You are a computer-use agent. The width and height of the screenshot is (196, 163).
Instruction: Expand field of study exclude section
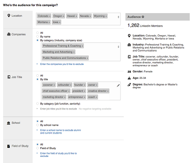click(37, 153)
